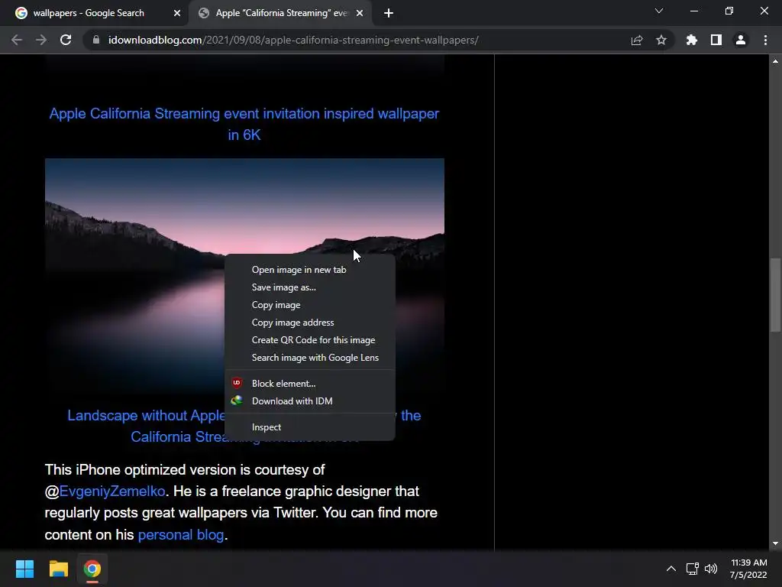
Task: Open the network status tray icon
Action: 692,569
